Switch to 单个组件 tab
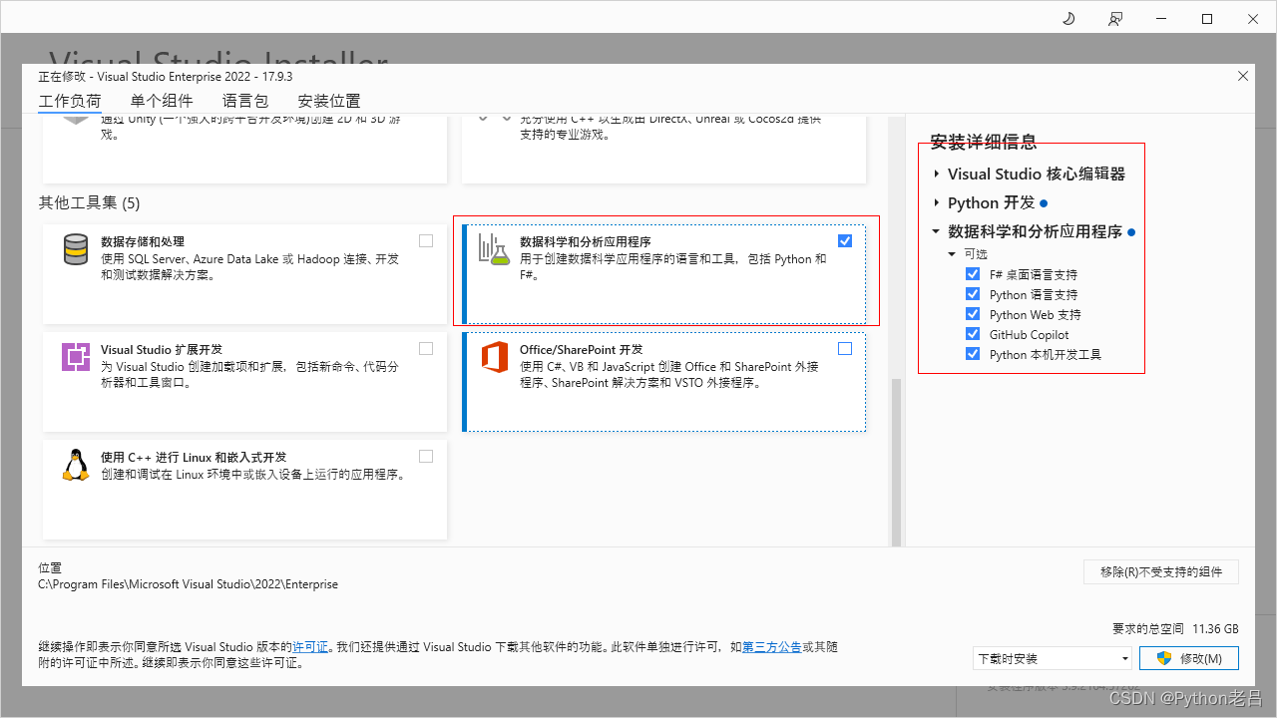This screenshot has width=1277, height=718. pos(162,101)
